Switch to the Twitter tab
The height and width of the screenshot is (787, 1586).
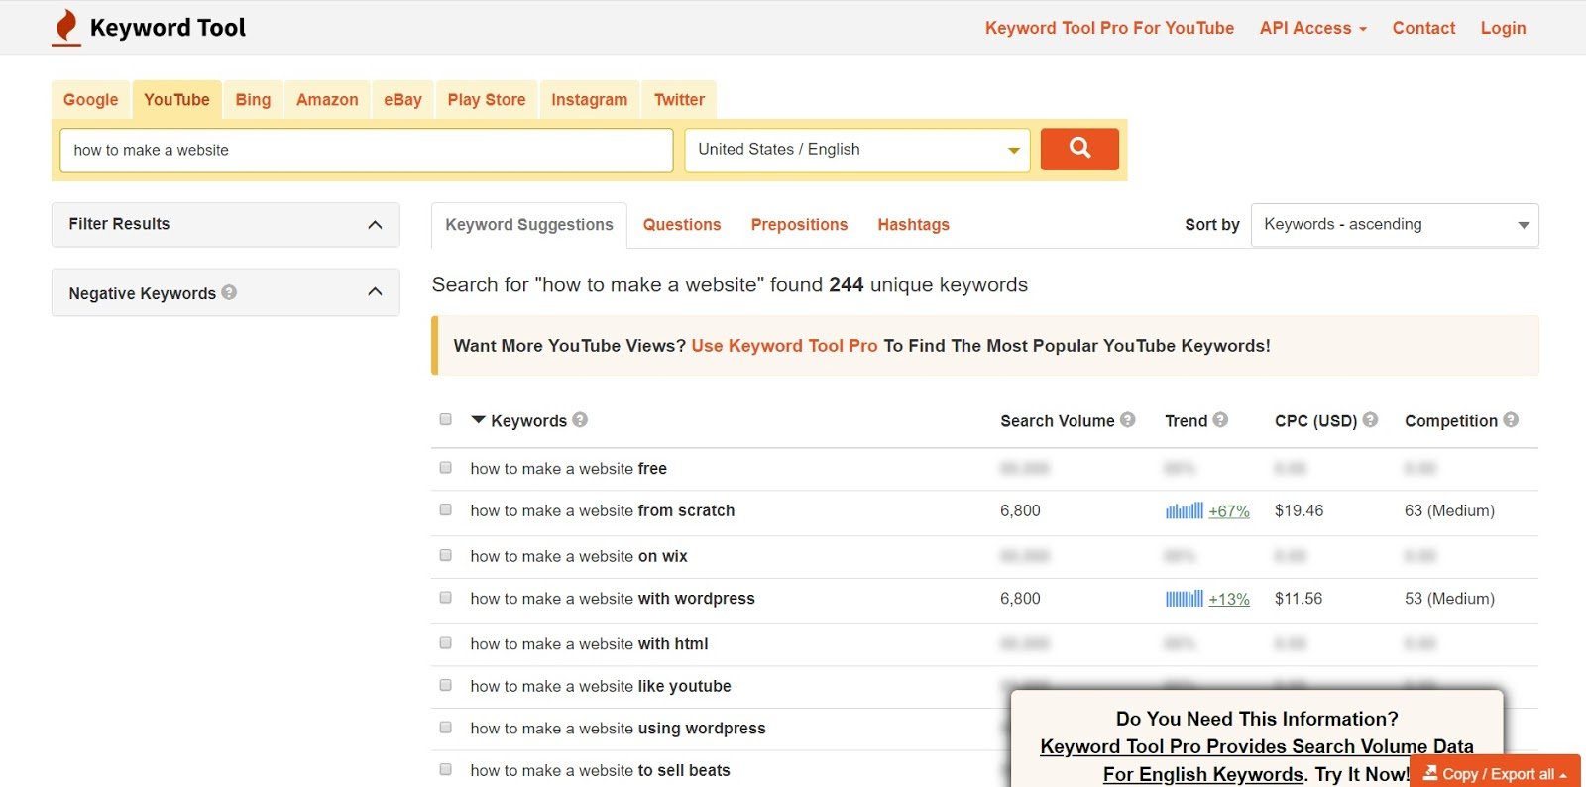coord(679,99)
